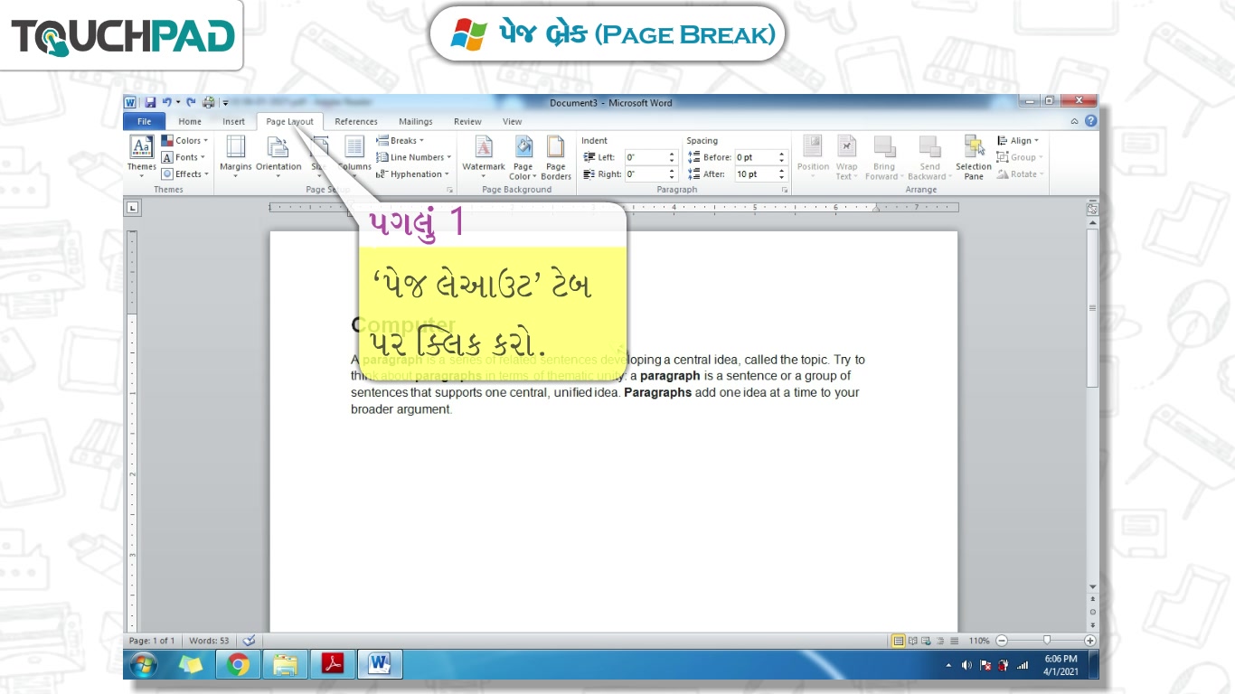The width and height of the screenshot is (1235, 694).
Task: Open the Watermark gallery
Action: 484,157
